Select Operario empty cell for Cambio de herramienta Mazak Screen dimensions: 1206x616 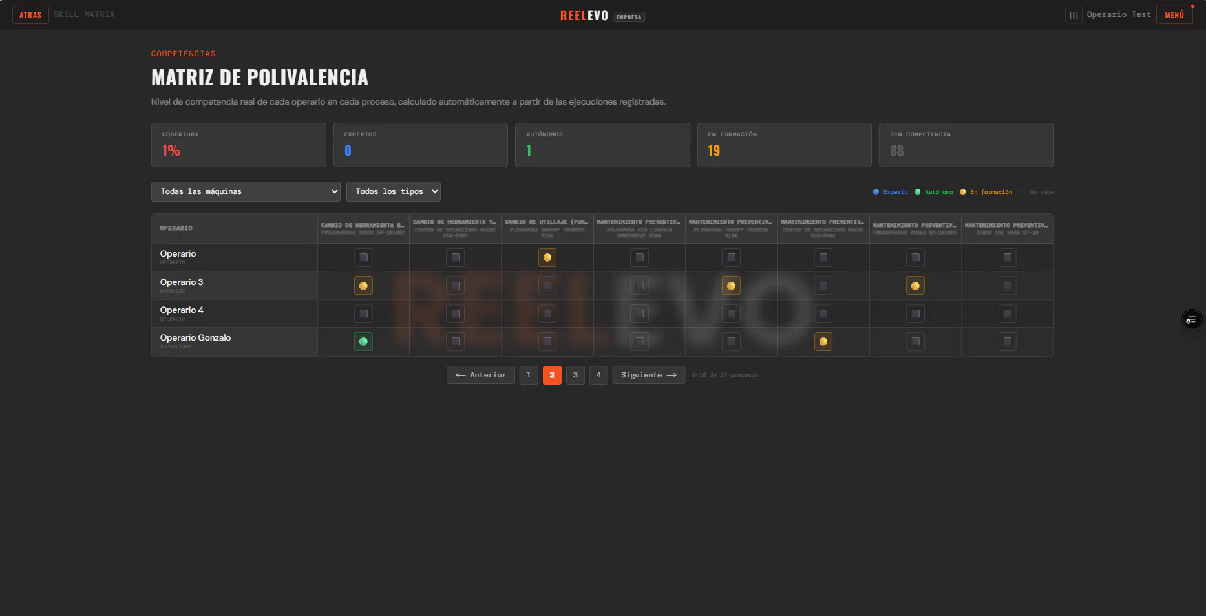tap(456, 258)
